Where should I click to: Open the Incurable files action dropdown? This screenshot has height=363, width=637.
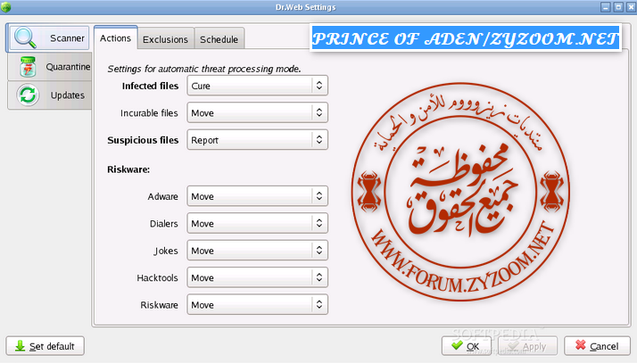coord(257,113)
